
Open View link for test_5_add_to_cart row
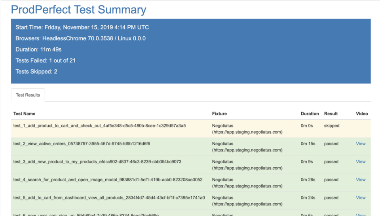point(361,197)
